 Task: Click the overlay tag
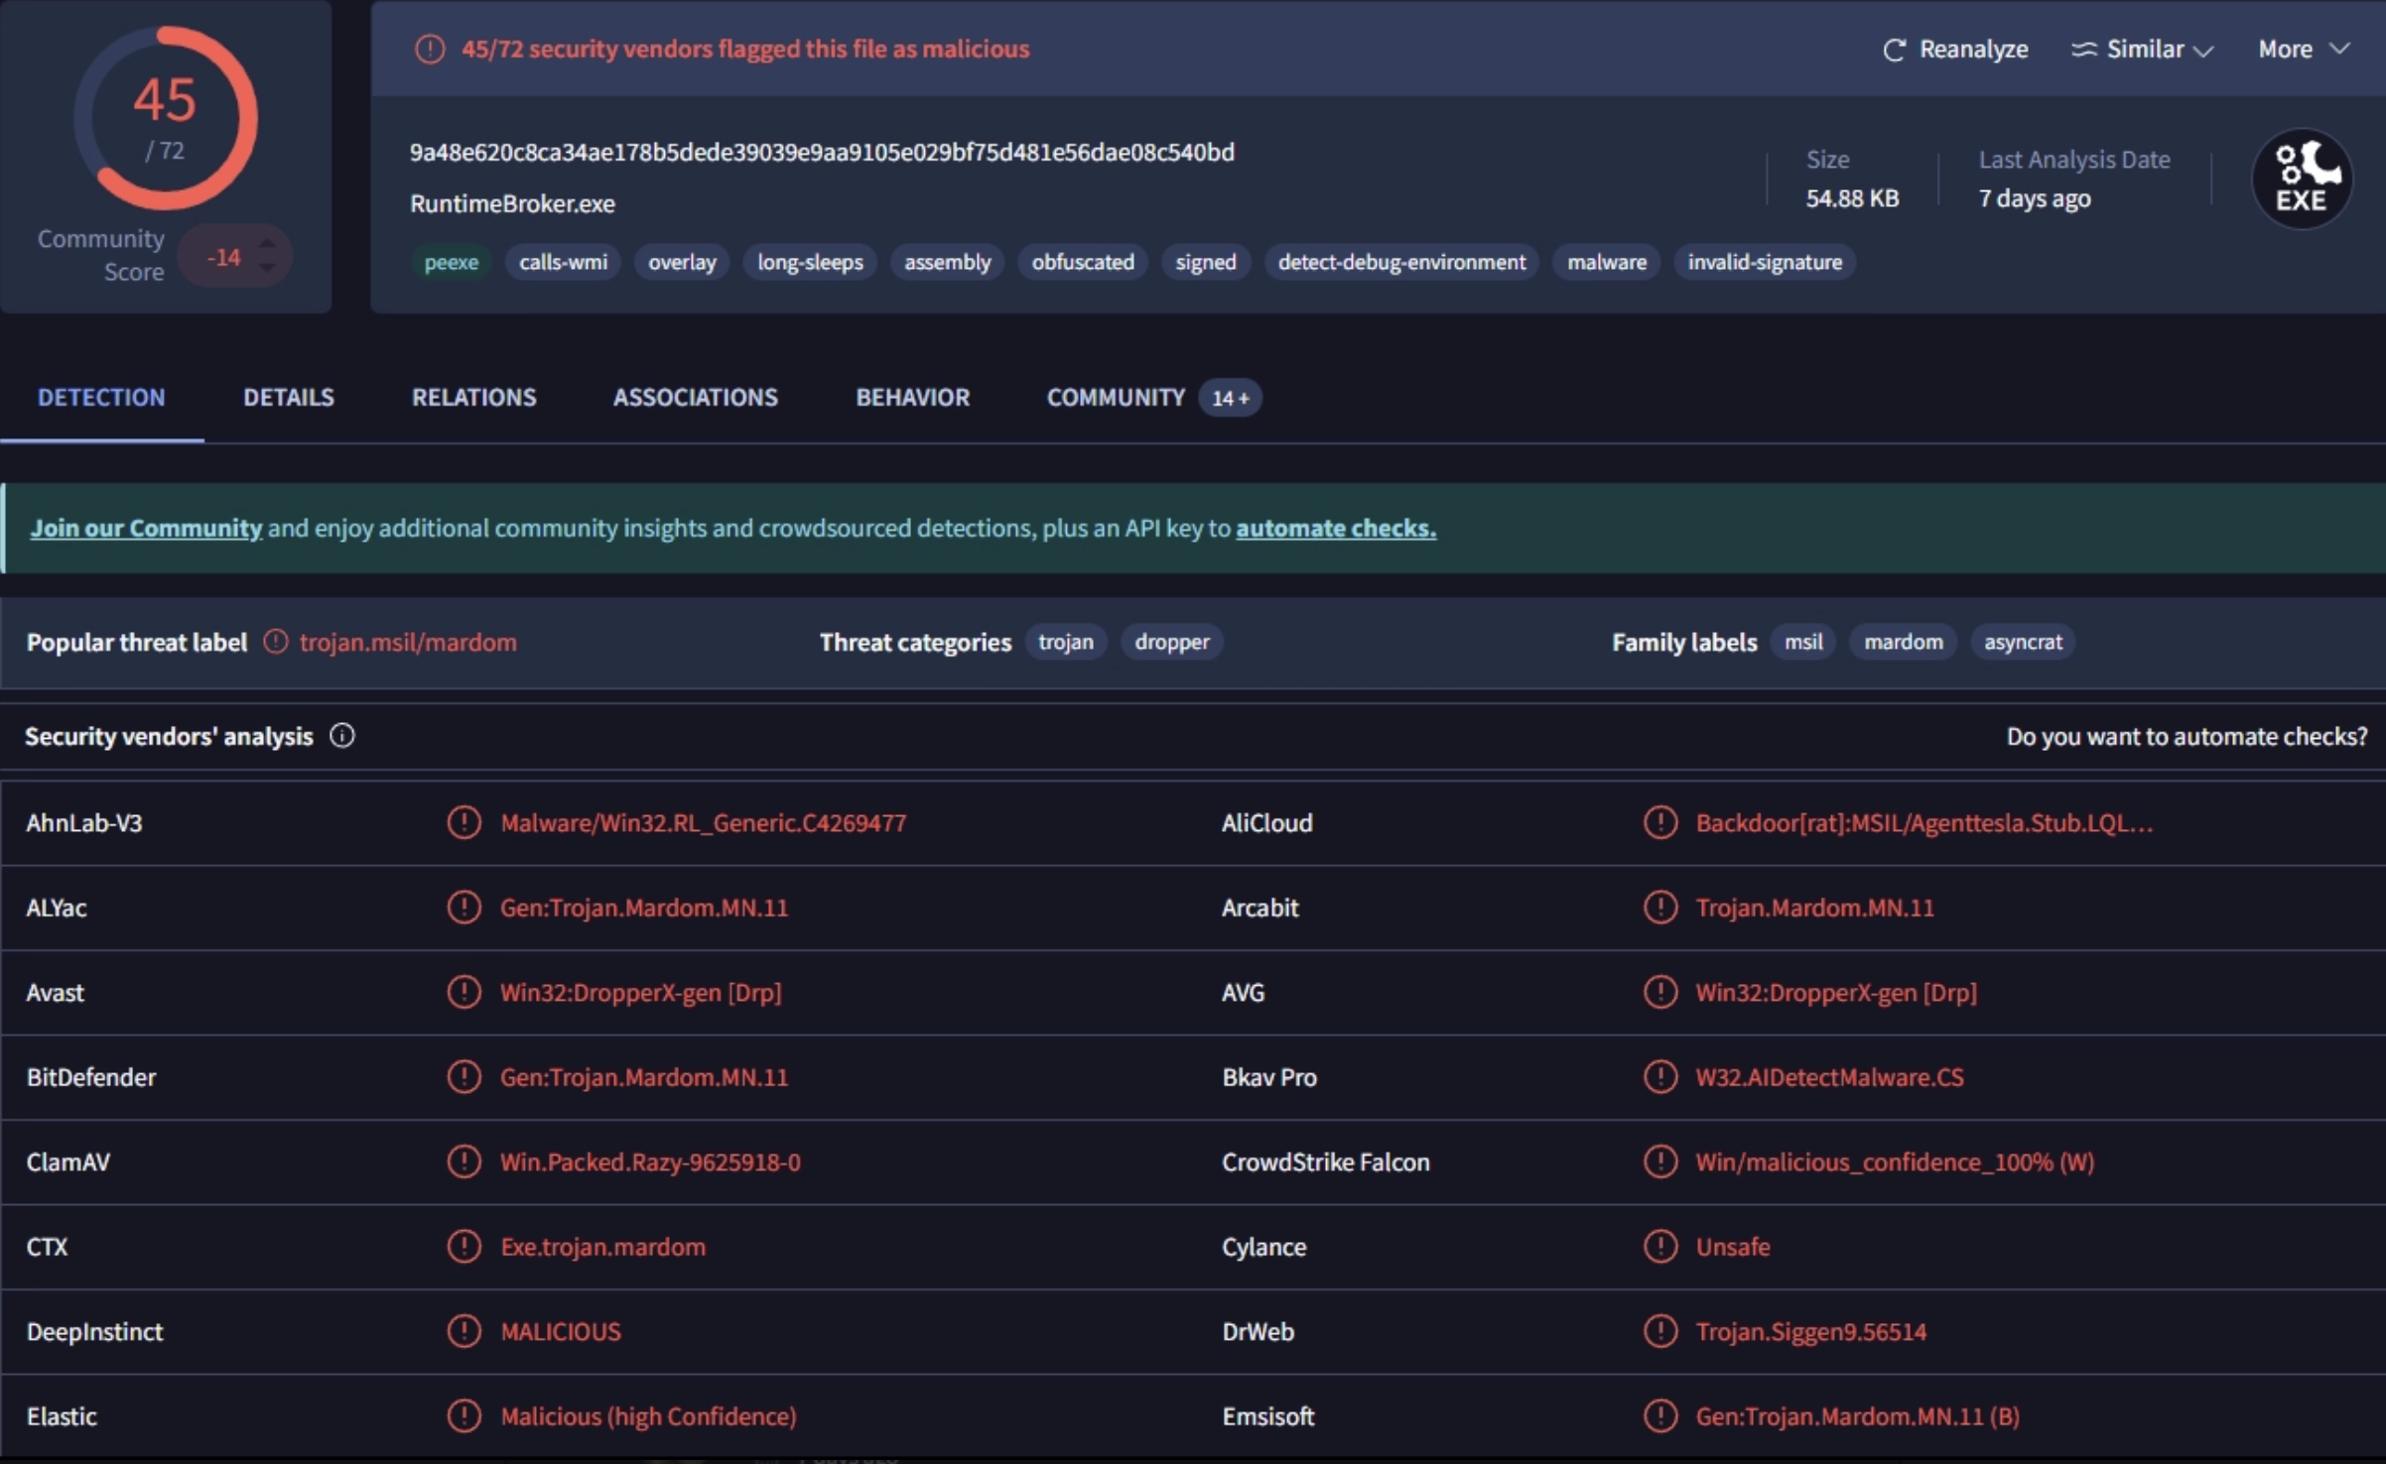tap(682, 262)
